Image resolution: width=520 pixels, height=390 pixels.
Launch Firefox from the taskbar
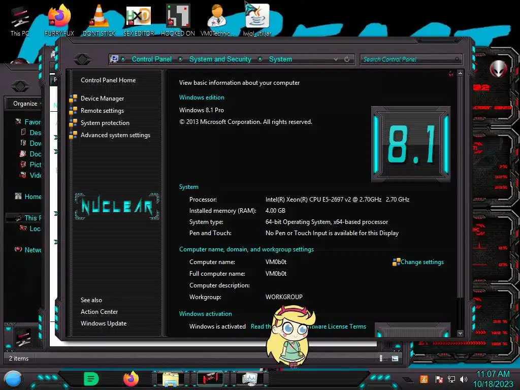click(x=131, y=379)
